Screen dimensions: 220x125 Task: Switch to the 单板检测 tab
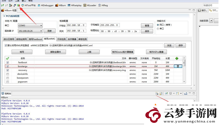pos(83,39)
